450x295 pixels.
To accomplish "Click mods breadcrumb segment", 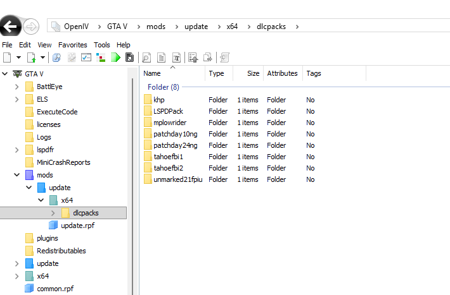I will tap(156, 27).
